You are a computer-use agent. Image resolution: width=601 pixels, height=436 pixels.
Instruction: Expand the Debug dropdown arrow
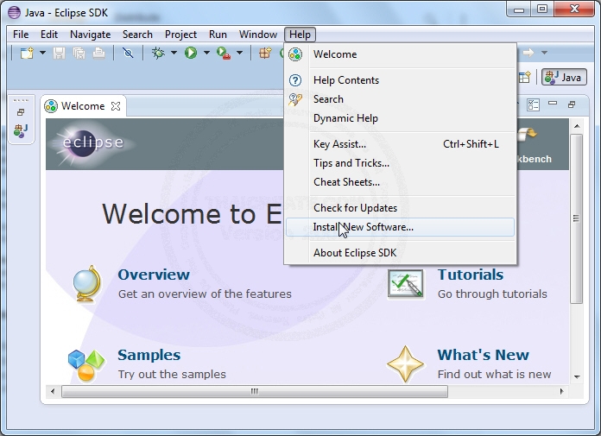[174, 53]
